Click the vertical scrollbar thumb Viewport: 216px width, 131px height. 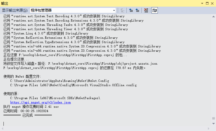[213, 118]
